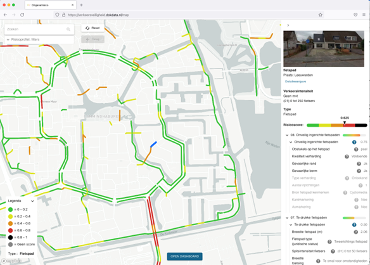Click help icon for Obstakels op het fietspad
The image size is (370, 265).
tap(356, 149)
